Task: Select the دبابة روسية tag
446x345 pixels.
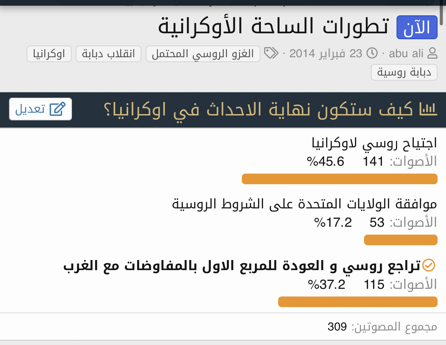Action: pos(404,72)
